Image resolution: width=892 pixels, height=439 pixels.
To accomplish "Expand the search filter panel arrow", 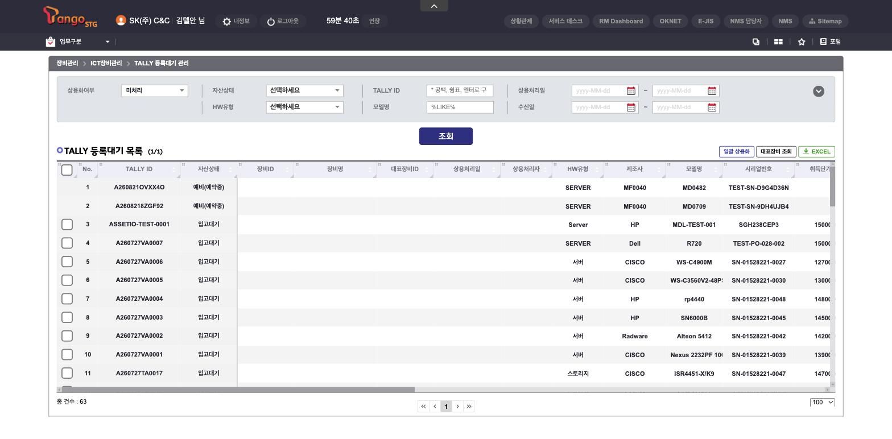I will click(x=819, y=91).
